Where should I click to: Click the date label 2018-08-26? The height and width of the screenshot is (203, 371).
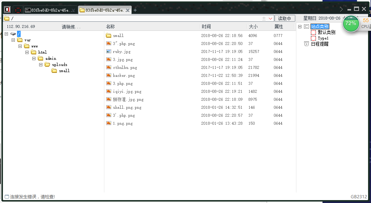(x=329, y=18)
